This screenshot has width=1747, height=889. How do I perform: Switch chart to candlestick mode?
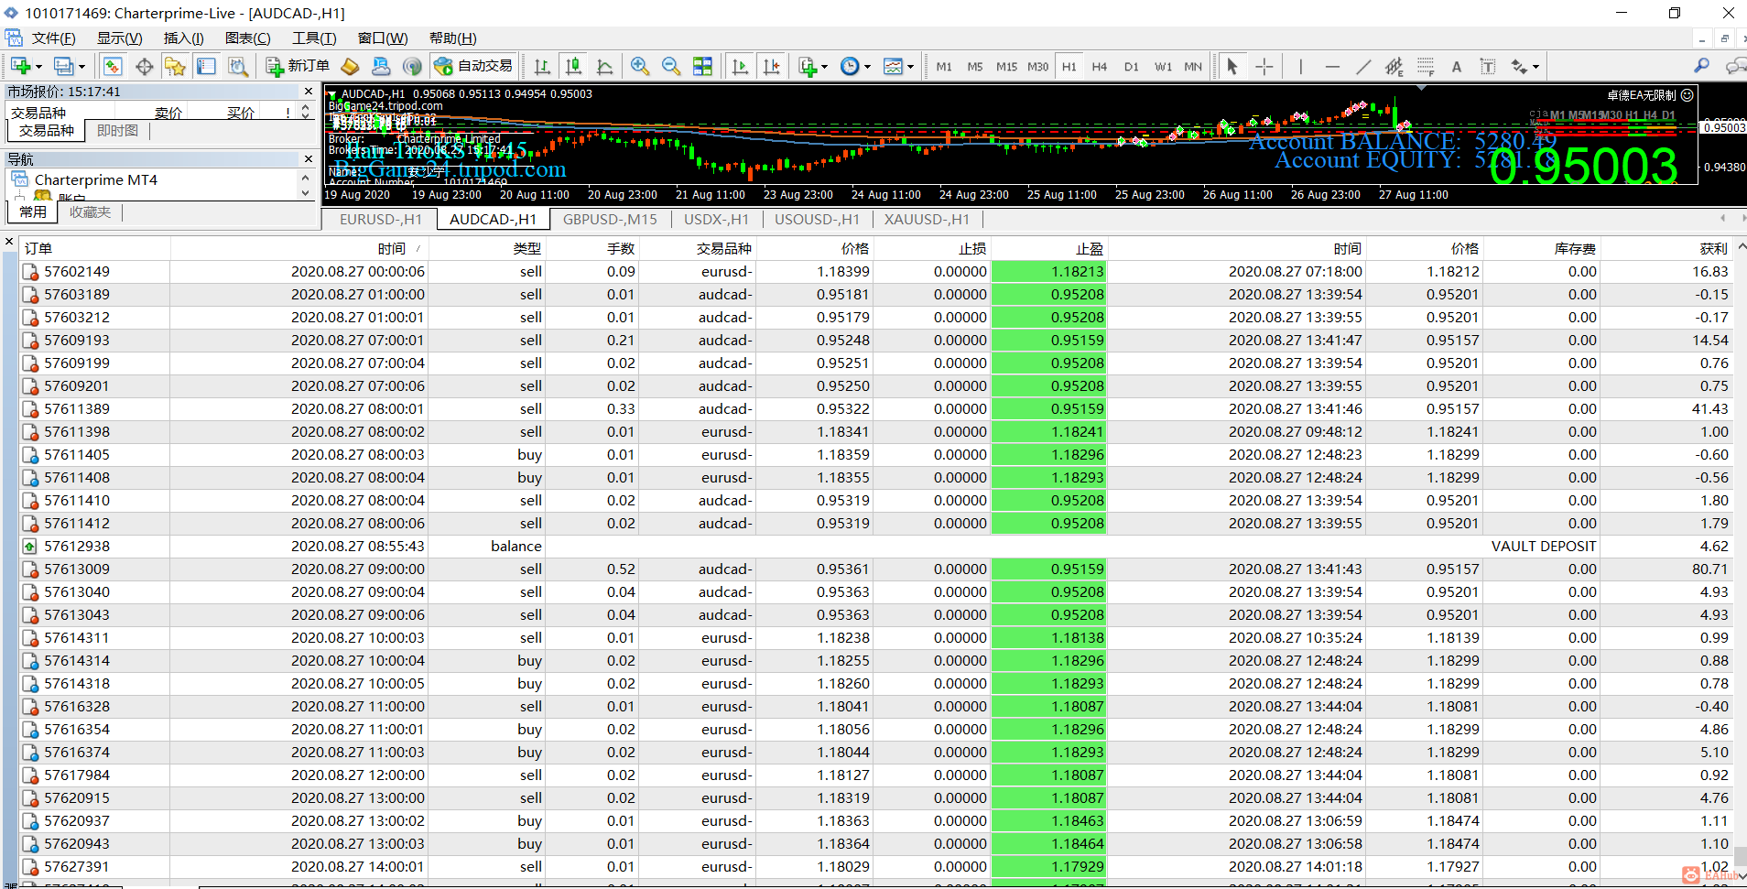coord(574,66)
